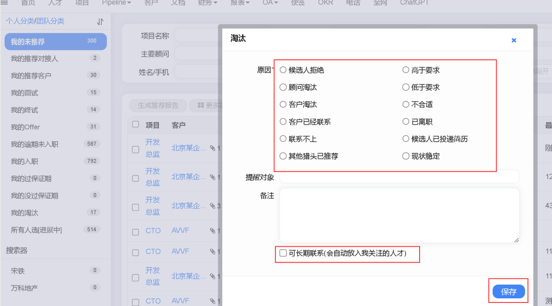
Task: Sort by the 项目 column header
Action: click(x=152, y=125)
